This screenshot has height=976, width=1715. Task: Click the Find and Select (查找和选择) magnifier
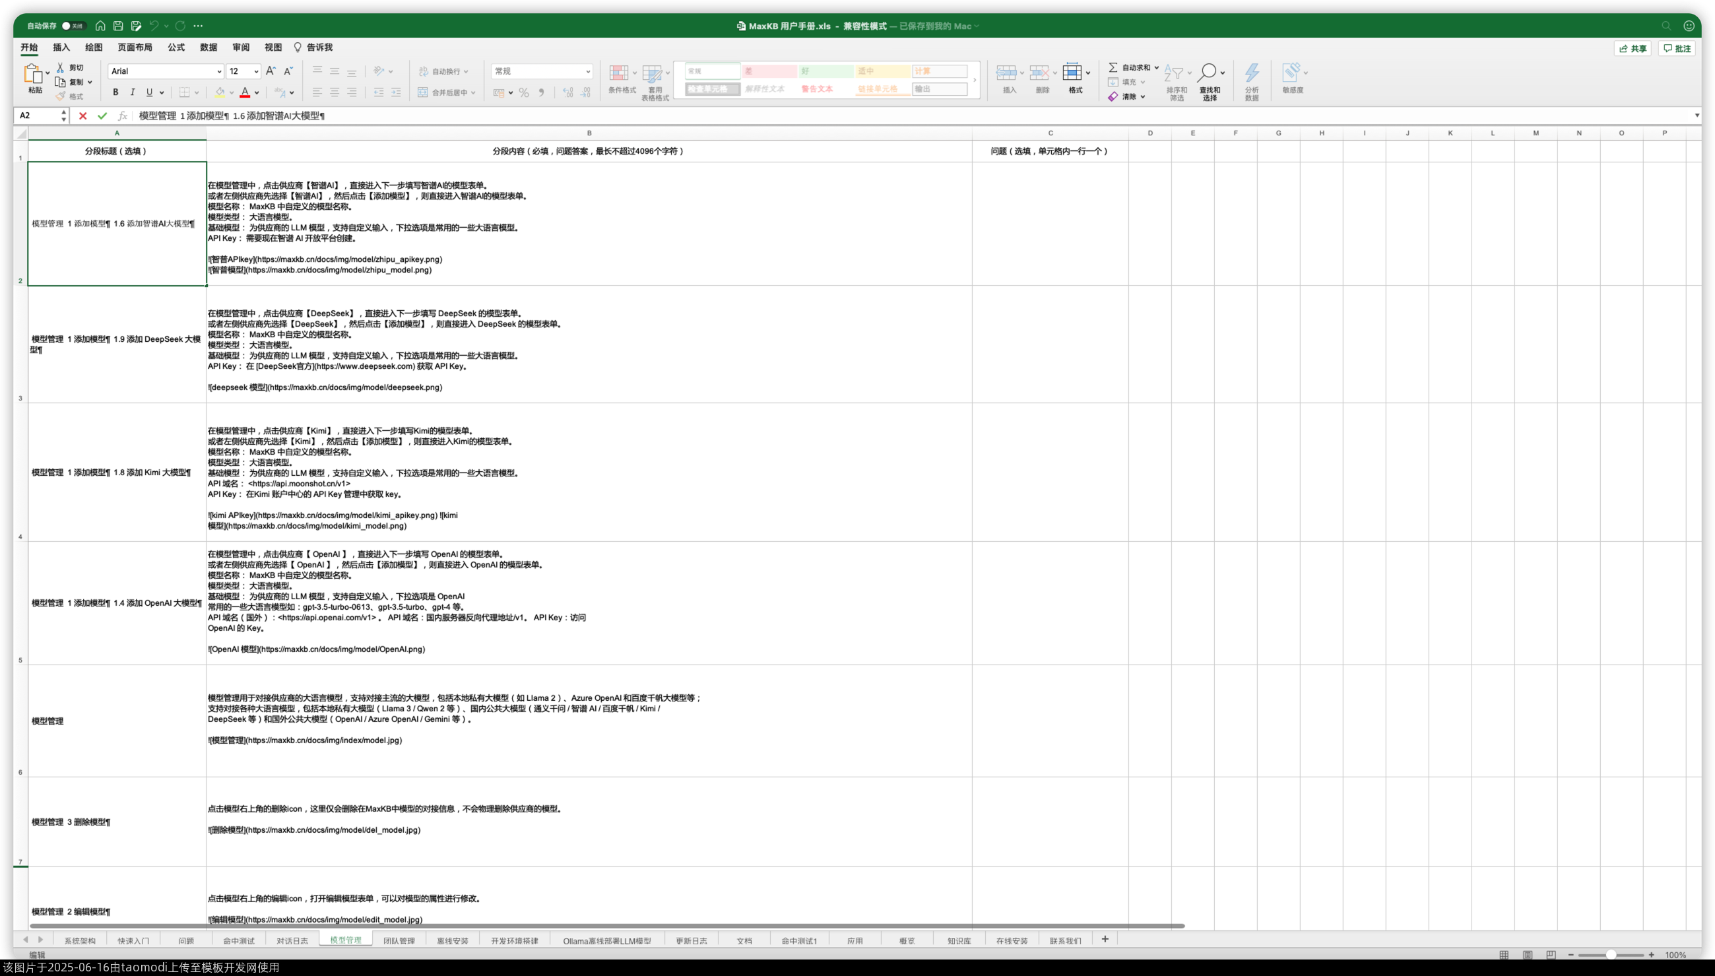click(1208, 73)
